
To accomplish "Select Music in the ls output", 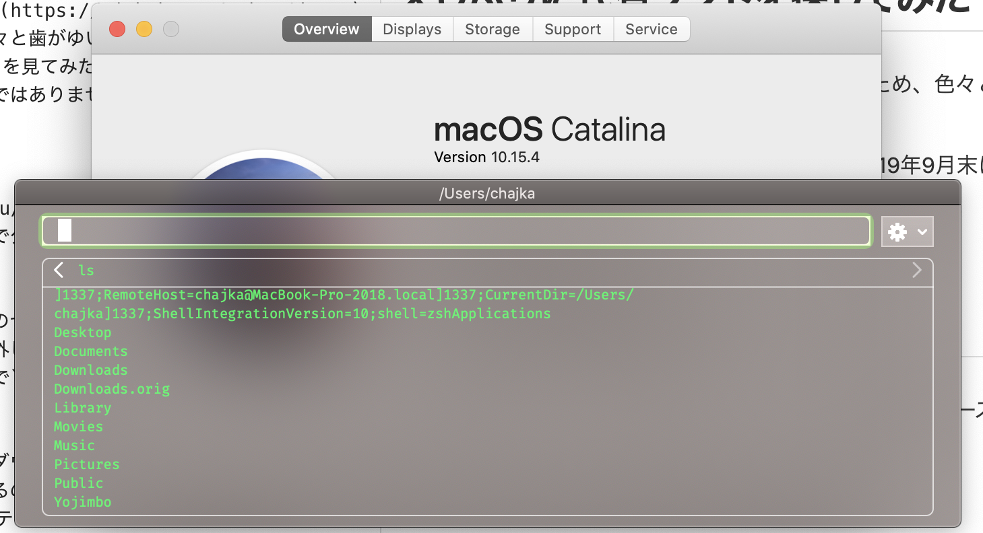I will tap(75, 446).
